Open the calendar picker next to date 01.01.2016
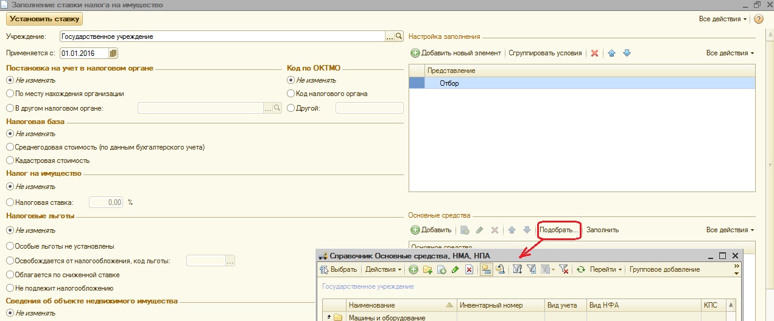 113,53
